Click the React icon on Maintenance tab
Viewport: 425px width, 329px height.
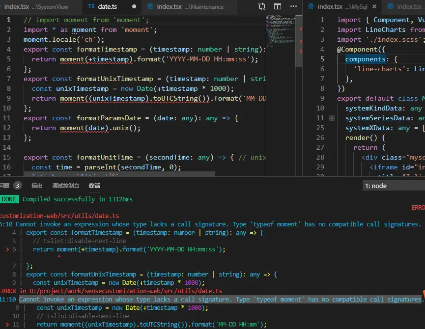click(x=150, y=6)
